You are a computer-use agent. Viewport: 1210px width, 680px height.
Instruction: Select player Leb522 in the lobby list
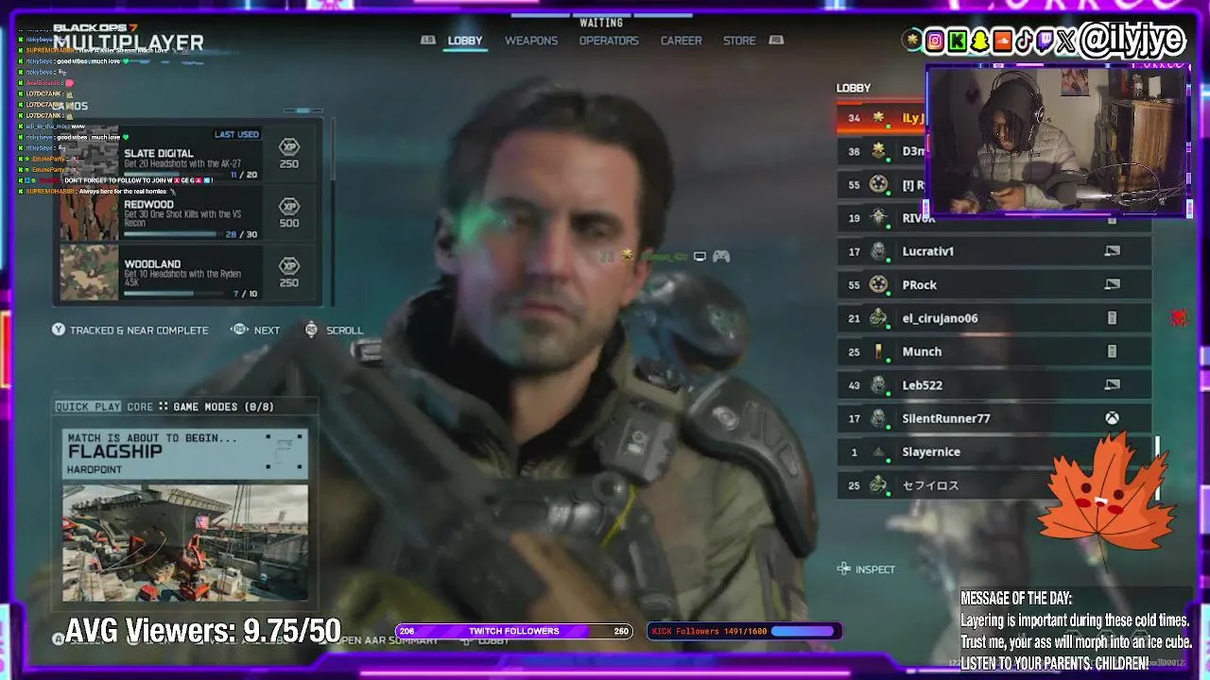(994, 384)
